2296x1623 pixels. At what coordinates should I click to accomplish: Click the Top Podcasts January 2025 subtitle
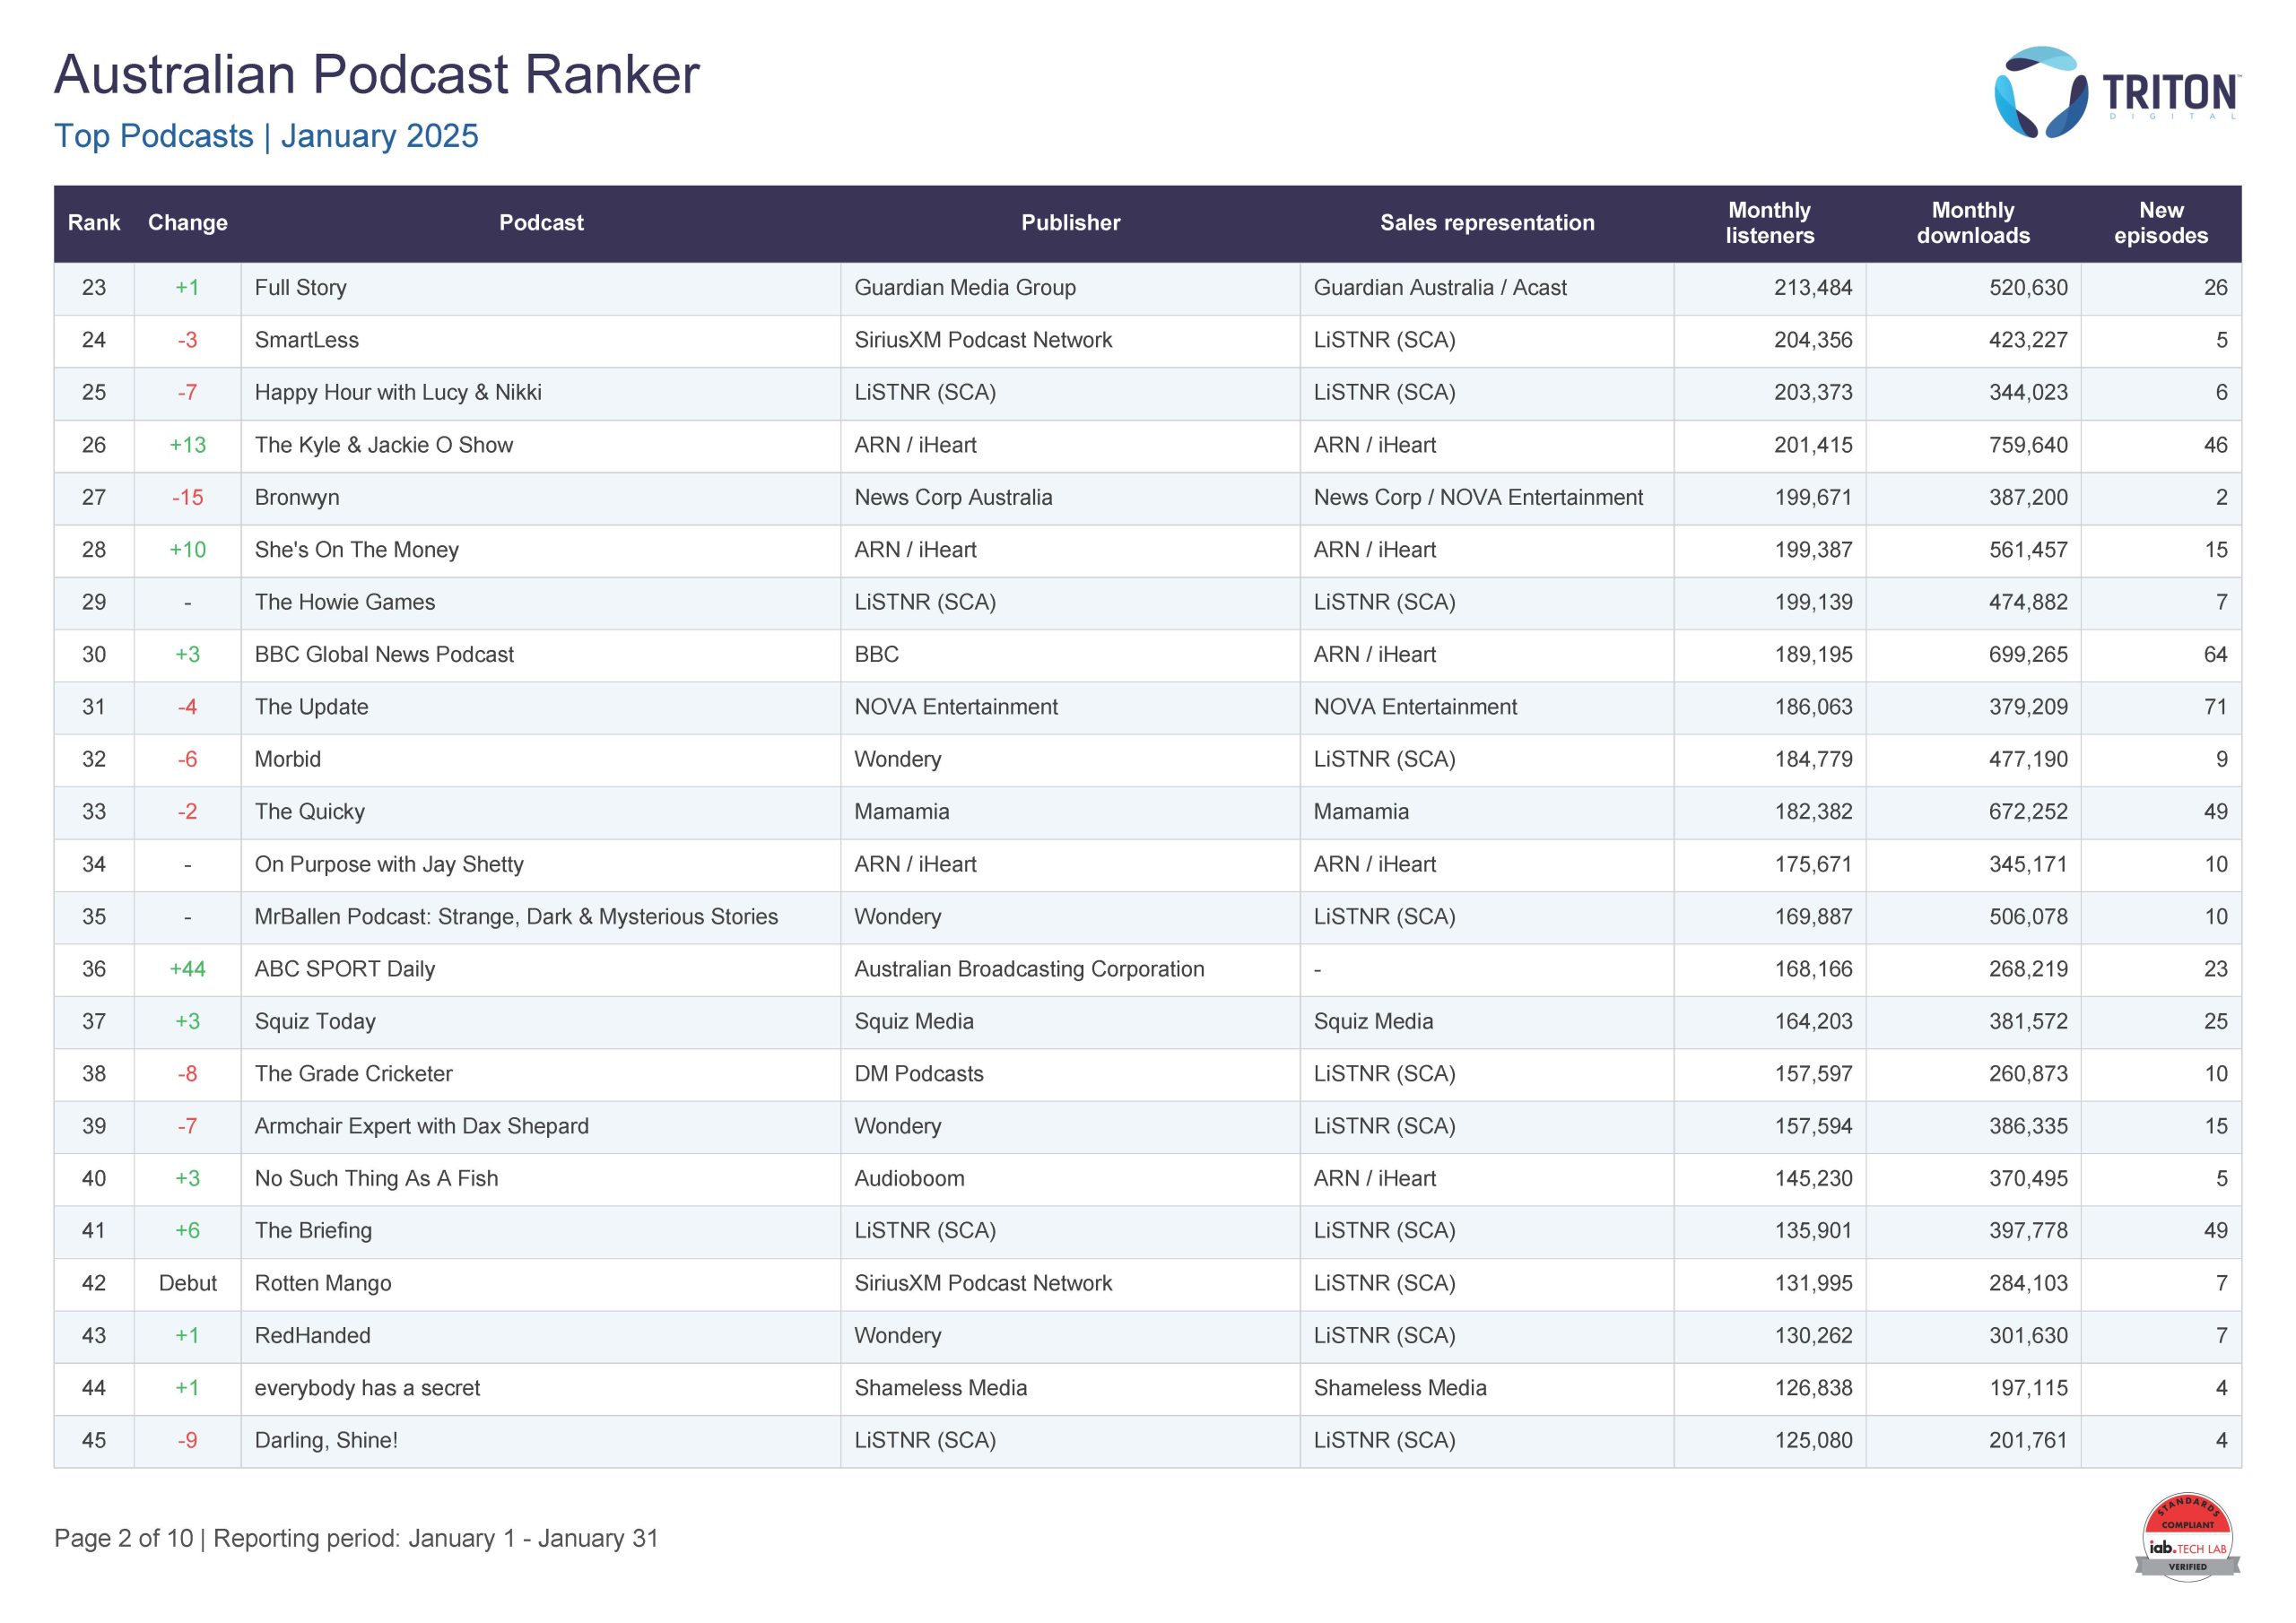(266, 136)
